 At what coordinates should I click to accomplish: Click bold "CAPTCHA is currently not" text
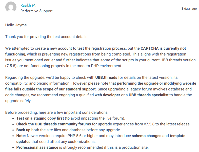(x=163, y=48)
